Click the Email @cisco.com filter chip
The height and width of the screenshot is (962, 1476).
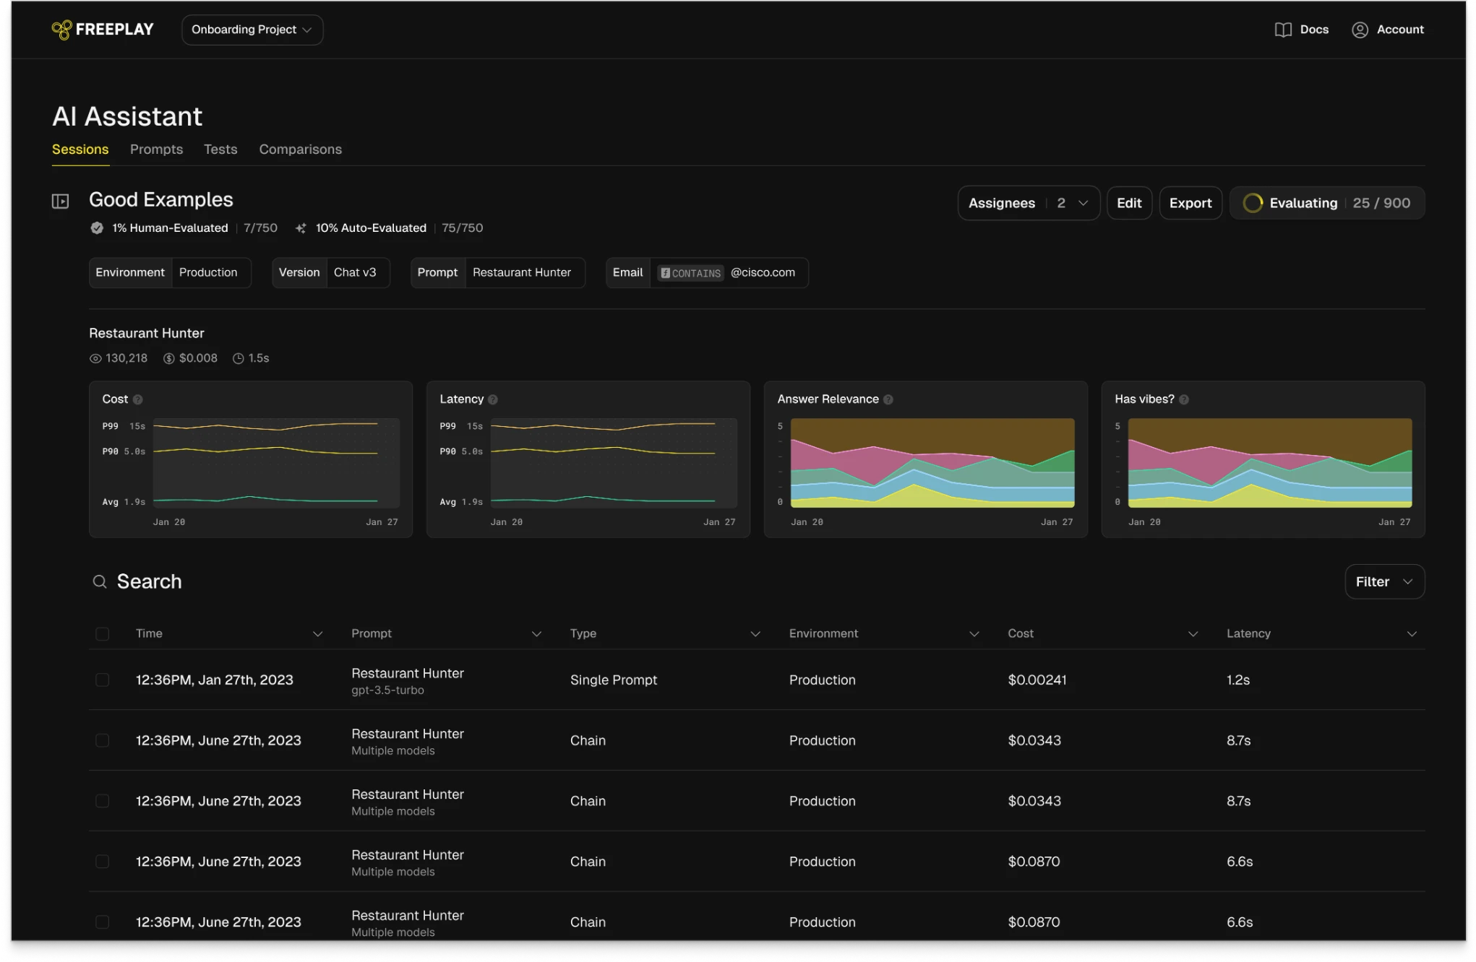point(707,273)
